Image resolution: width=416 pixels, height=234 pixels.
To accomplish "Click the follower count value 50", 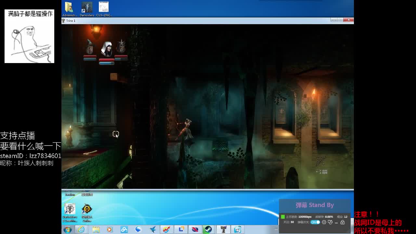I will 292,222.
